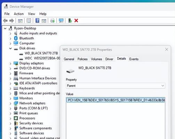Click the enable device toolbar icon
Image resolution: width=175 pixels, height=139 pixels.
coord(70,21)
